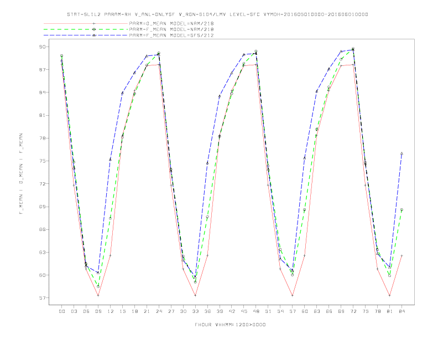Click x-axis tick label 21
The width and height of the screenshot is (438, 339).
click(147, 311)
